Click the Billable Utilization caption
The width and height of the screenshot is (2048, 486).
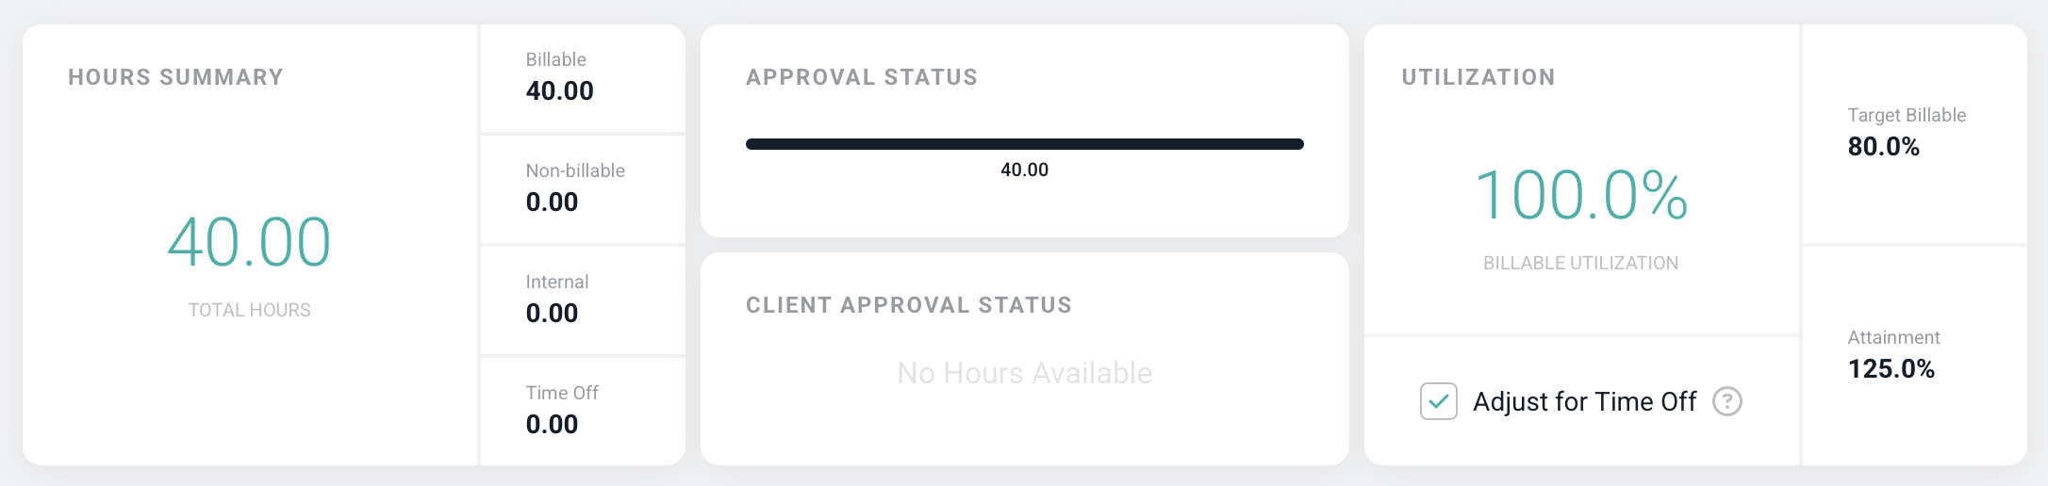[1580, 263]
